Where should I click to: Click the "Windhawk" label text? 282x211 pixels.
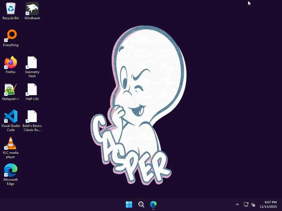(32, 18)
